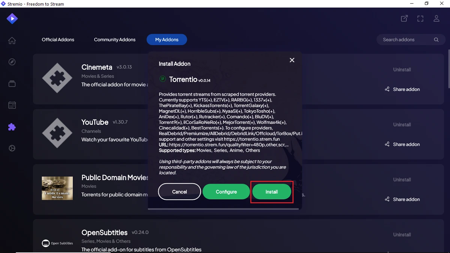Click the Supported types line
Image resolution: width=450 pixels, height=253 pixels.
[x=209, y=150]
